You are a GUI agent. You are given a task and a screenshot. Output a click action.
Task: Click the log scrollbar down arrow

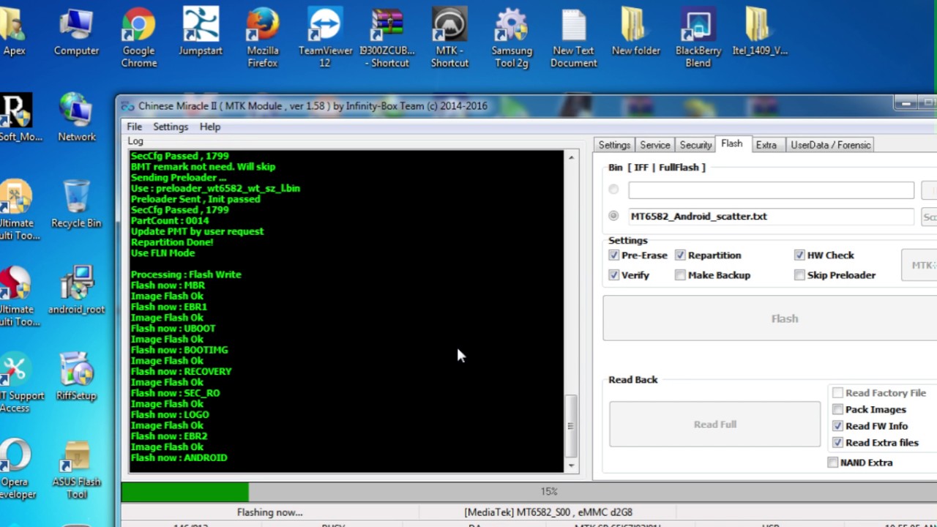point(571,466)
